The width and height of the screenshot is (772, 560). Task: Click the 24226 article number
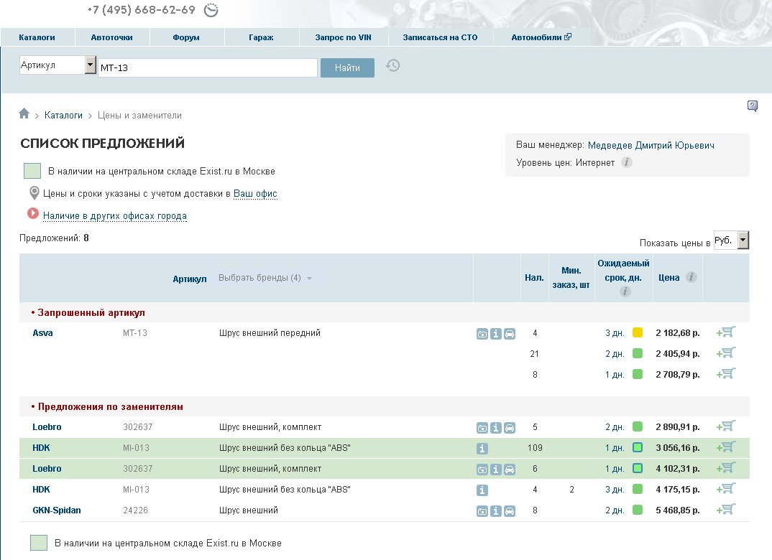tap(135, 510)
